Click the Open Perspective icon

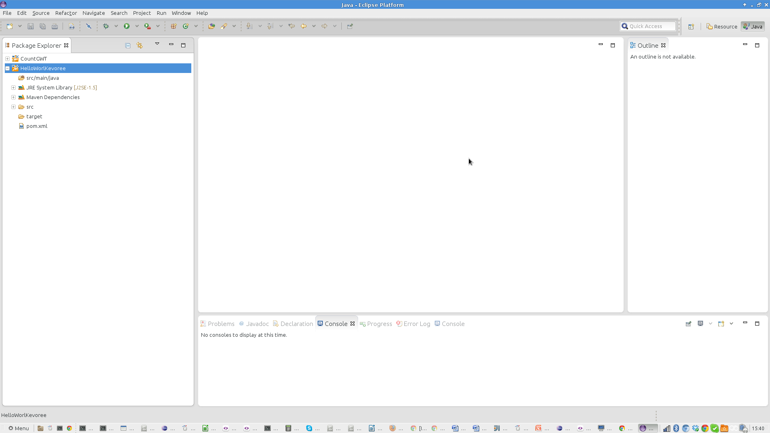coord(691,26)
